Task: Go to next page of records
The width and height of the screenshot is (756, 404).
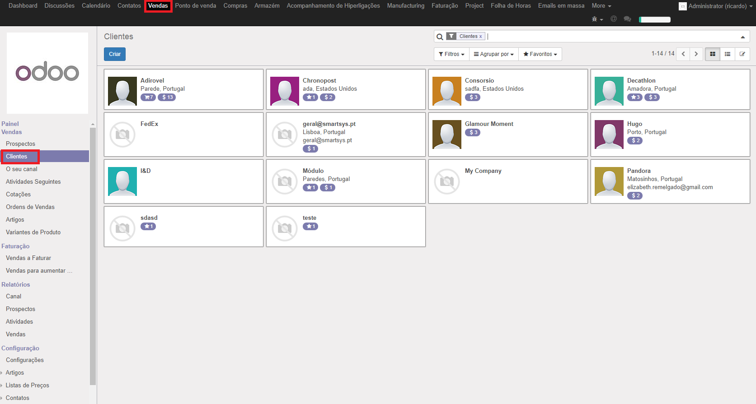Action: click(x=696, y=54)
